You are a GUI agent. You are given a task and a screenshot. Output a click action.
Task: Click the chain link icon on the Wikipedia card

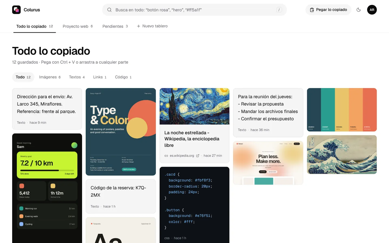166,156
